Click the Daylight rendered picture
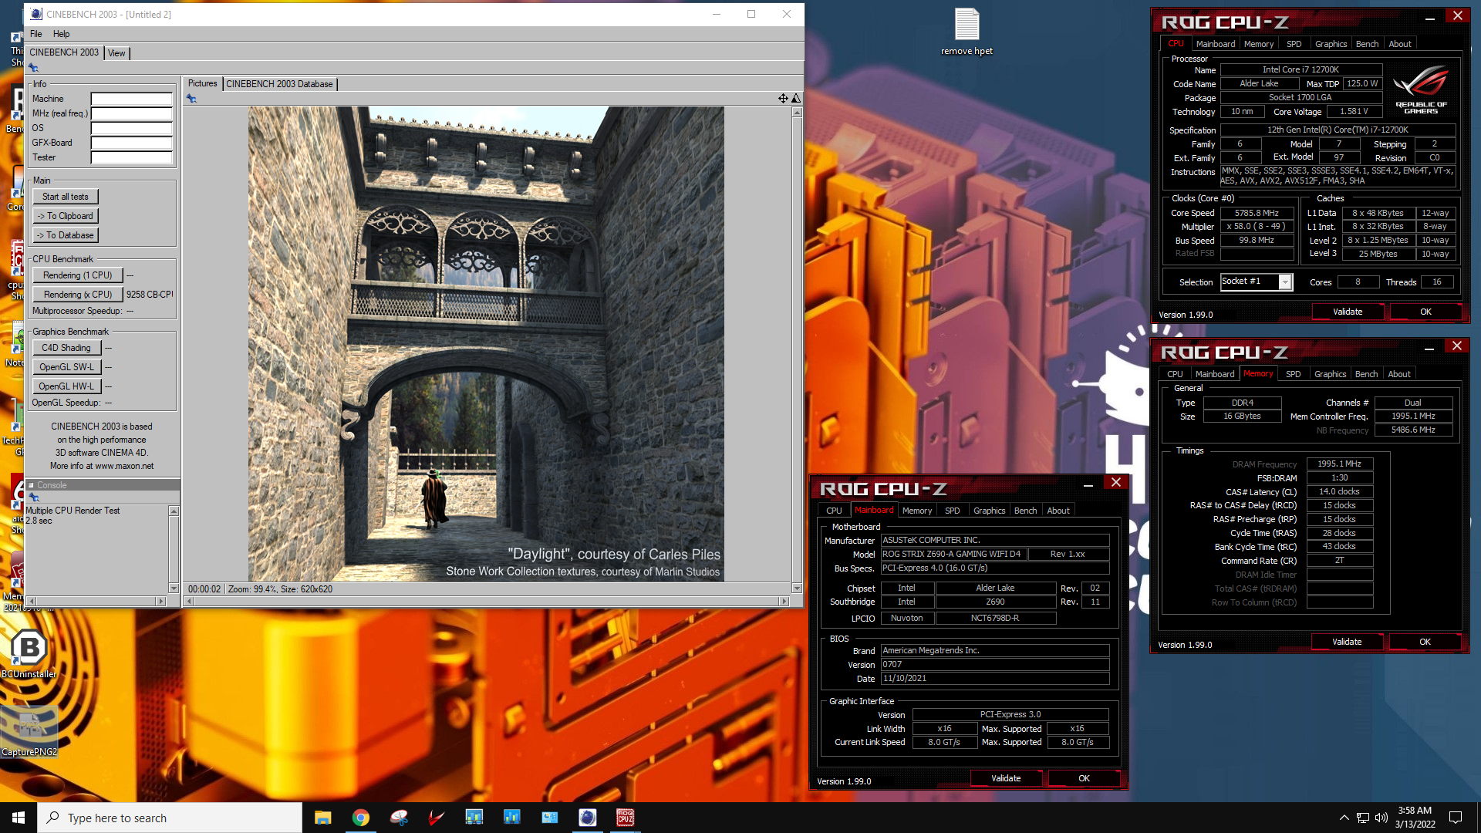The height and width of the screenshot is (833, 1481). [486, 343]
